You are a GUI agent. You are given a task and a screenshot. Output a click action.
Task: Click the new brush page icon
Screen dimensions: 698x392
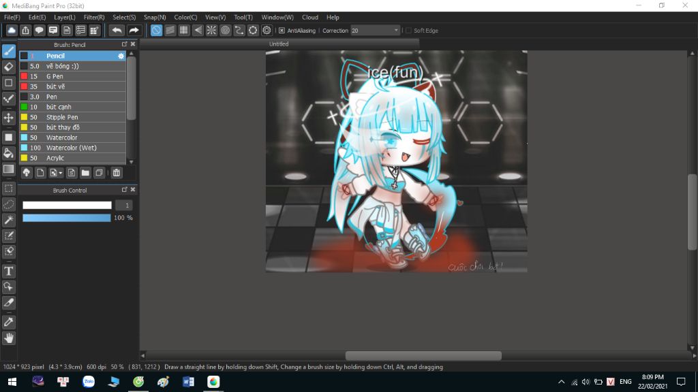[40, 173]
